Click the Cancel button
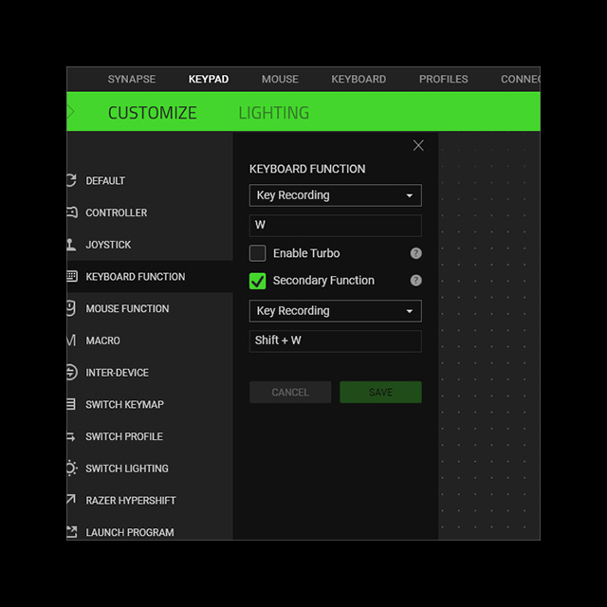 pos(290,392)
